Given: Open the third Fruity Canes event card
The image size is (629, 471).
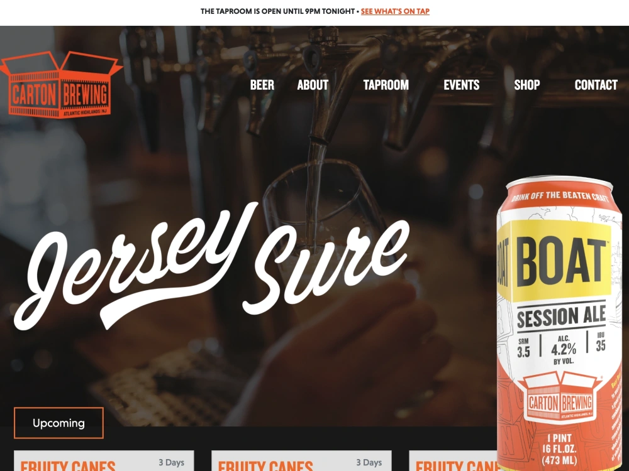Looking at the screenshot, I should (x=452, y=460).
